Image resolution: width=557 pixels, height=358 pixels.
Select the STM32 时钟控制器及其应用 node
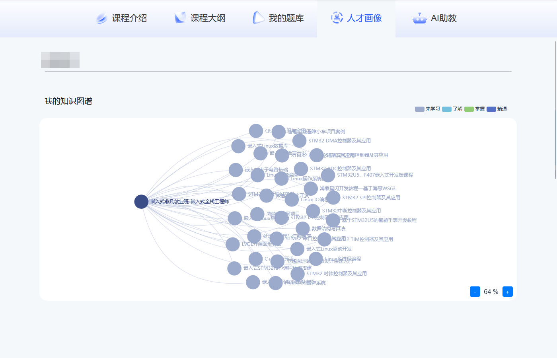[297, 274]
